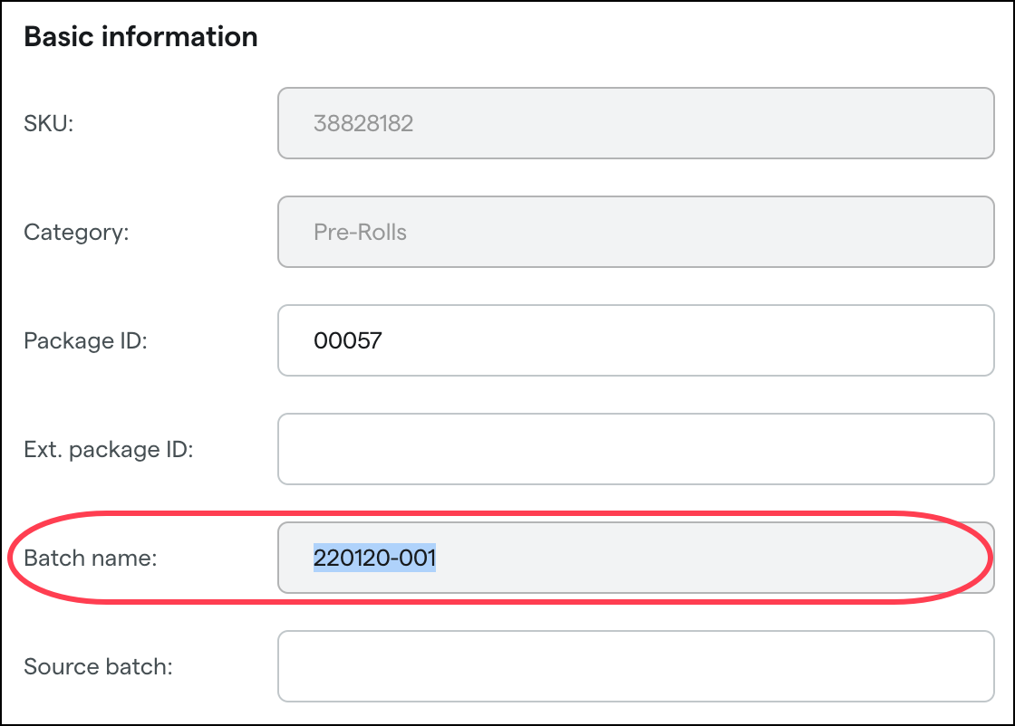Click the Source batch label
1015x726 pixels.
tap(94, 667)
